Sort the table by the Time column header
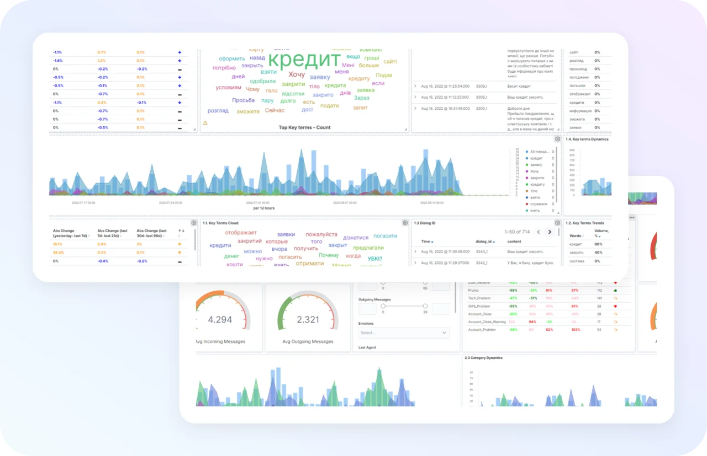The width and height of the screenshot is (707, 456). 427,242
